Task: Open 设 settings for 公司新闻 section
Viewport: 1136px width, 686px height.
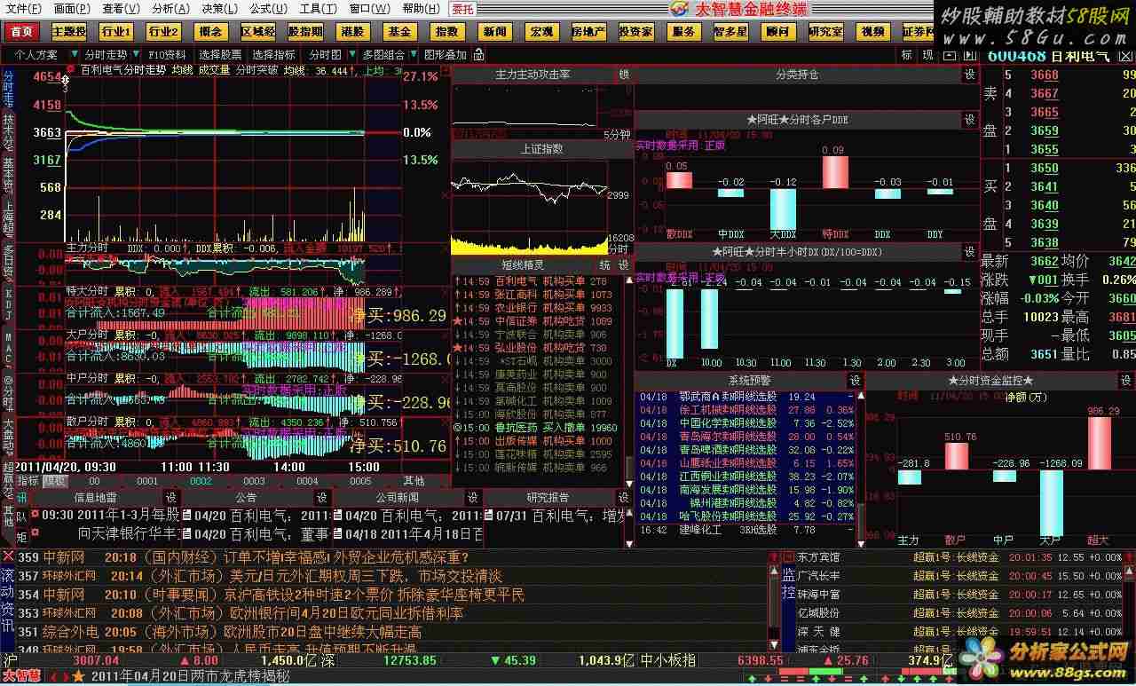Action: [473, 498]
